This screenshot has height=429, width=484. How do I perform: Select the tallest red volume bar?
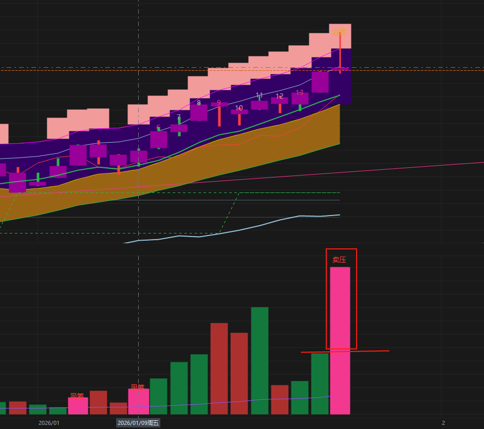coord(219,368)
